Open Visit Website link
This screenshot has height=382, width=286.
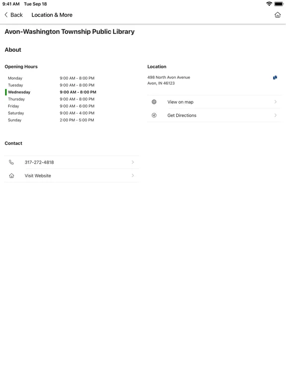pyautogui.click(x=71, y=176)
